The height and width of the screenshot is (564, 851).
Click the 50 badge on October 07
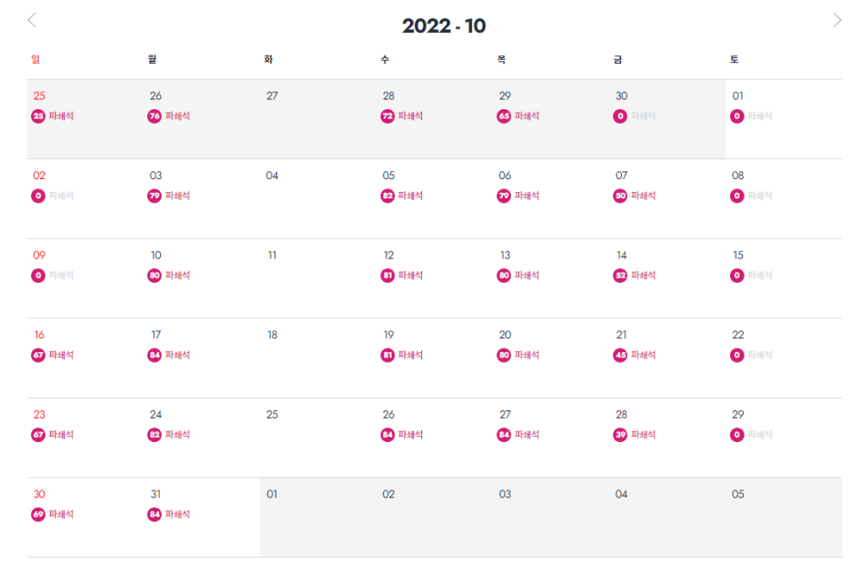(x=620, y=196)
